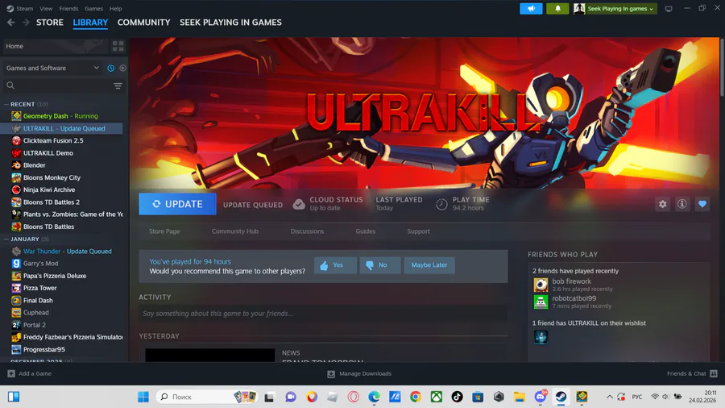Select Geometry Dash in the library list

pos(61,116)
